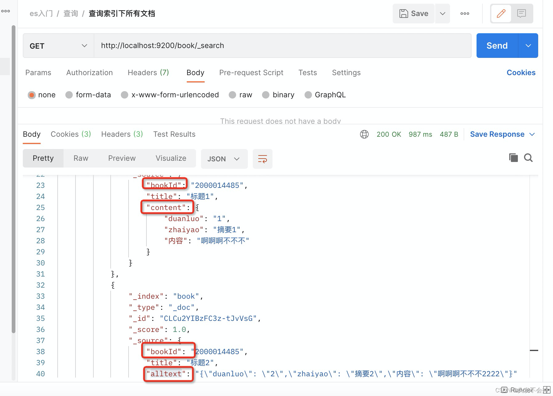Screen dimensions: 553x396
Task: Click the wrap lines icon next to JSON dropdown
Action: [x=262, y=159]
